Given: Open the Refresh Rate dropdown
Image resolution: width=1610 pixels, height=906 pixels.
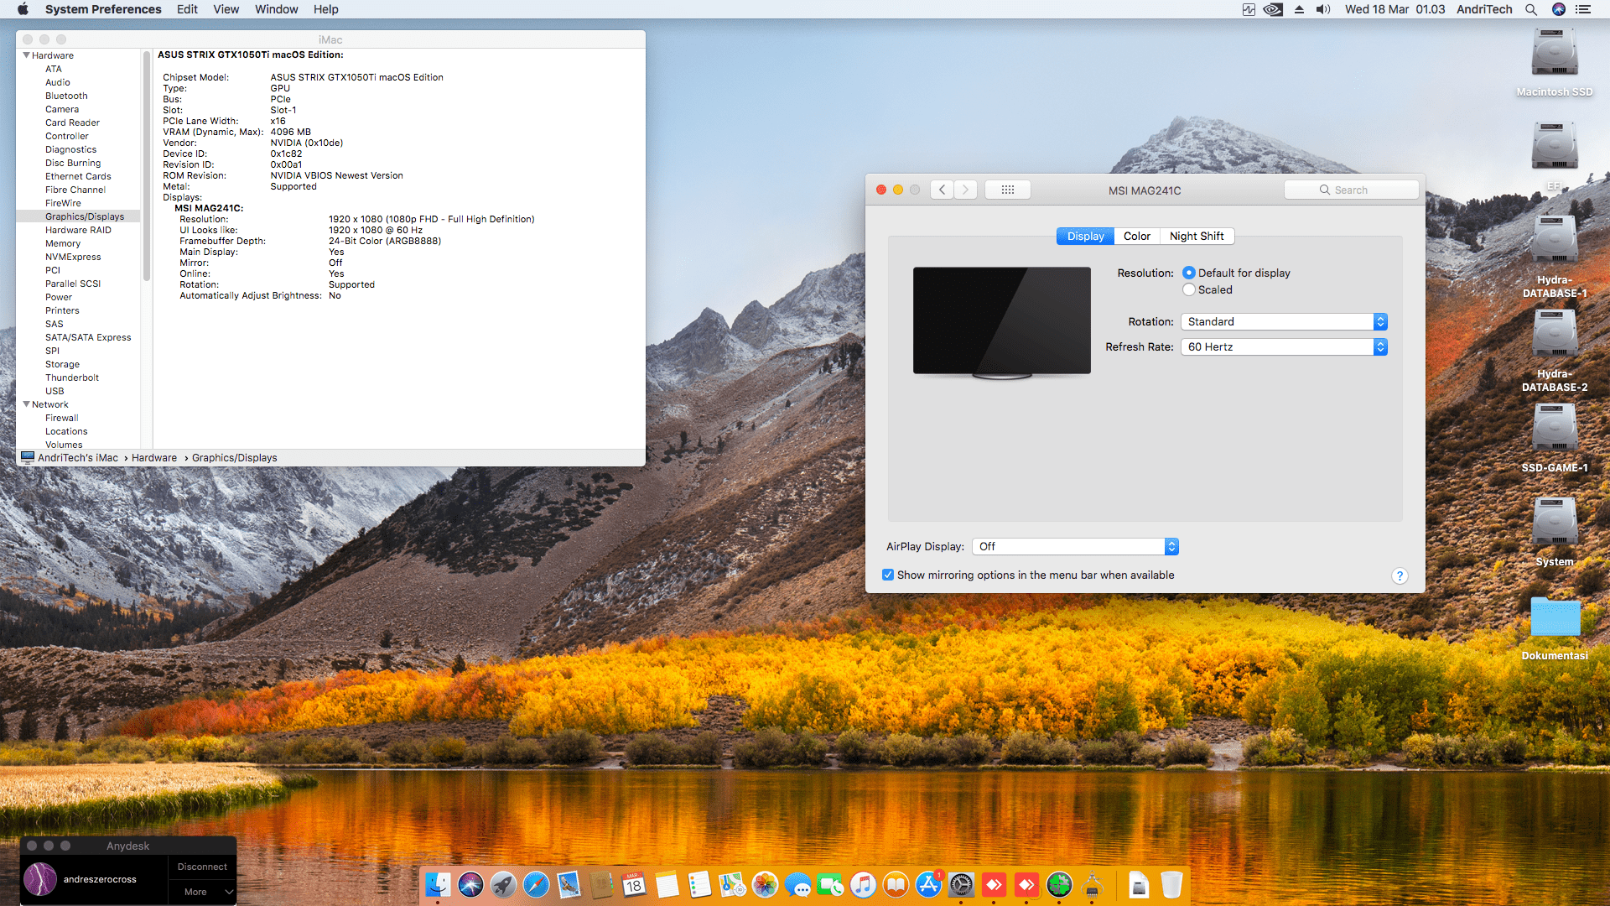Looking at the screenshot, I should (1284, 347).
